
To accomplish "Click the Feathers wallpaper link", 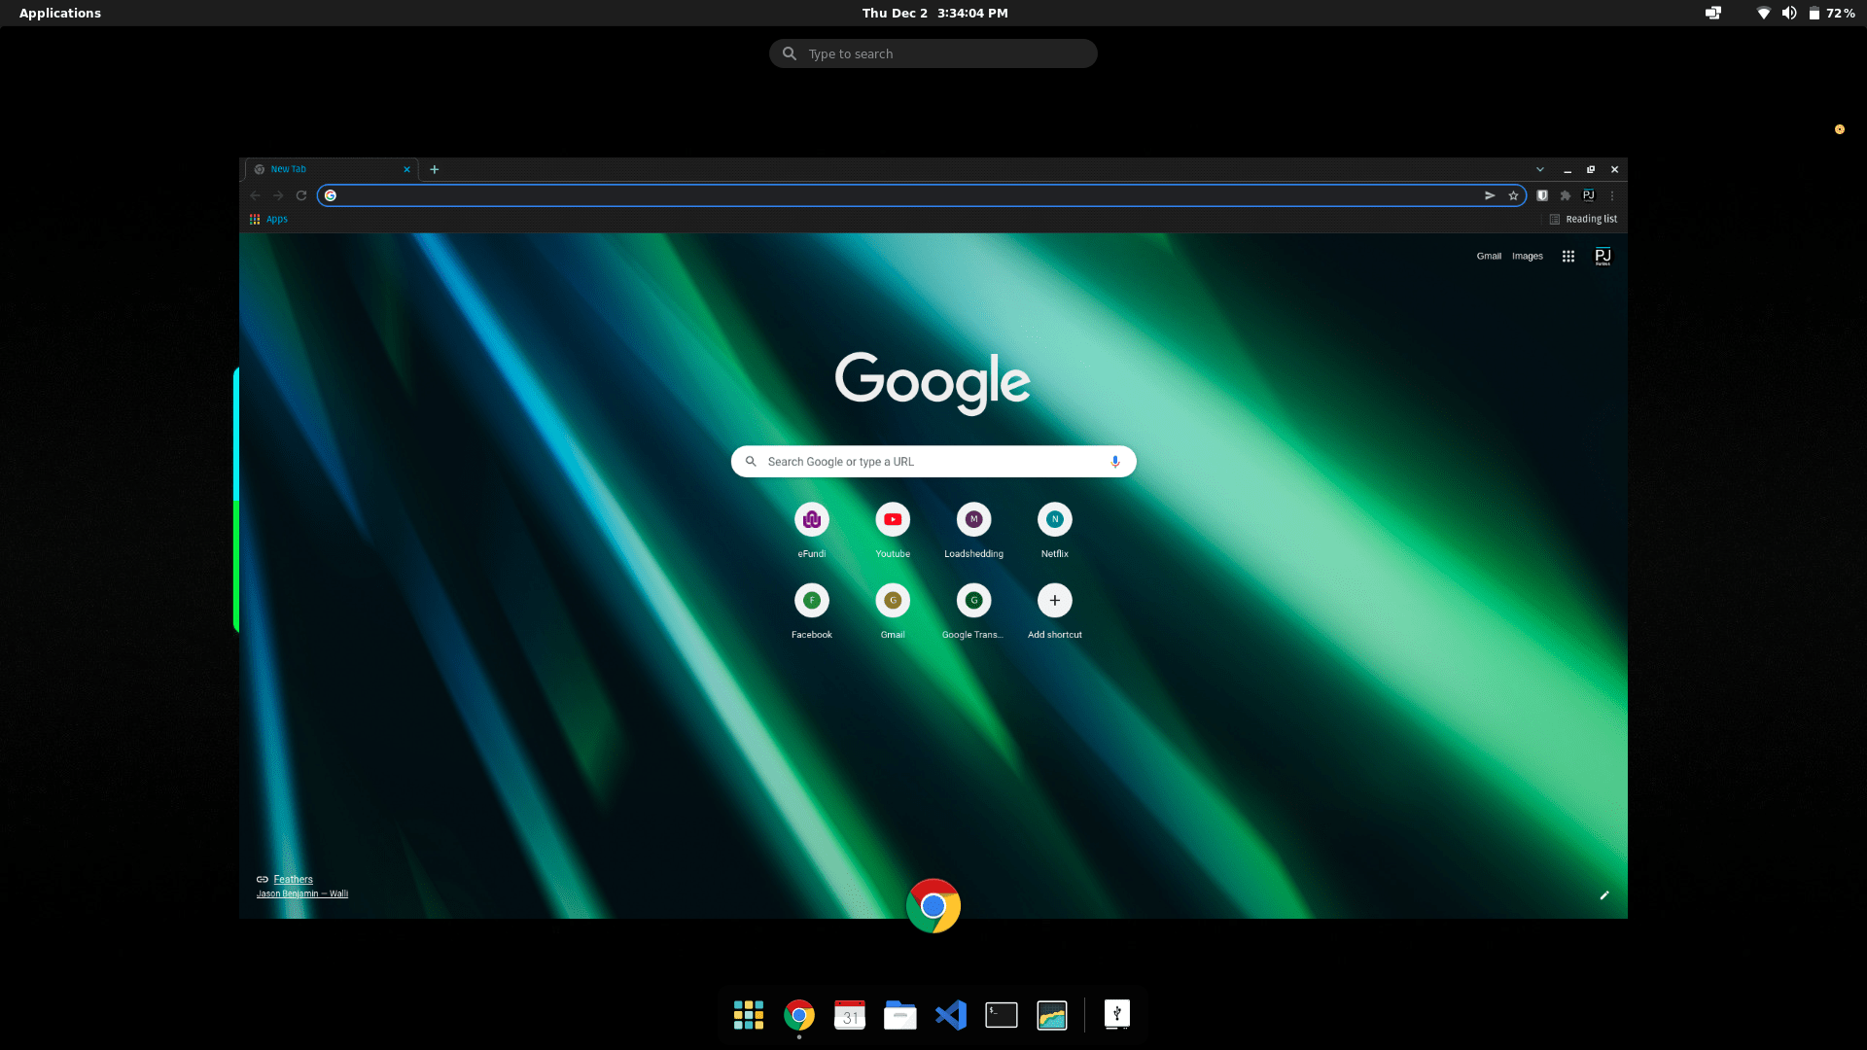I will click(293, 879).
